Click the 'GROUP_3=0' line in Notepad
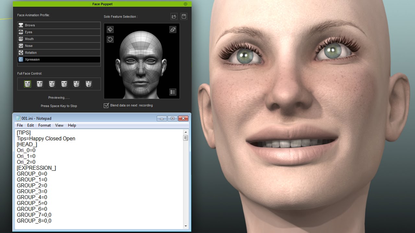The height and width of the screenshot is (233, 415). click(32, 191)
